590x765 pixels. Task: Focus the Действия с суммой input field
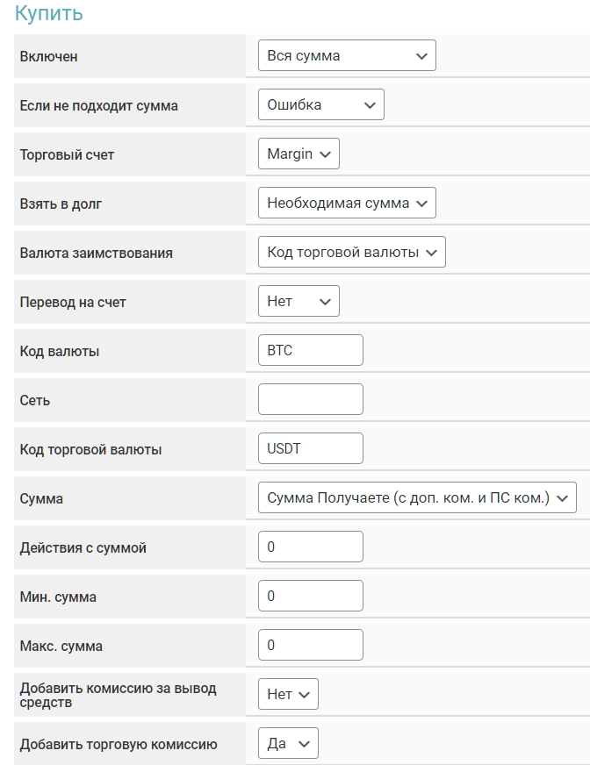tap(310, 547)
